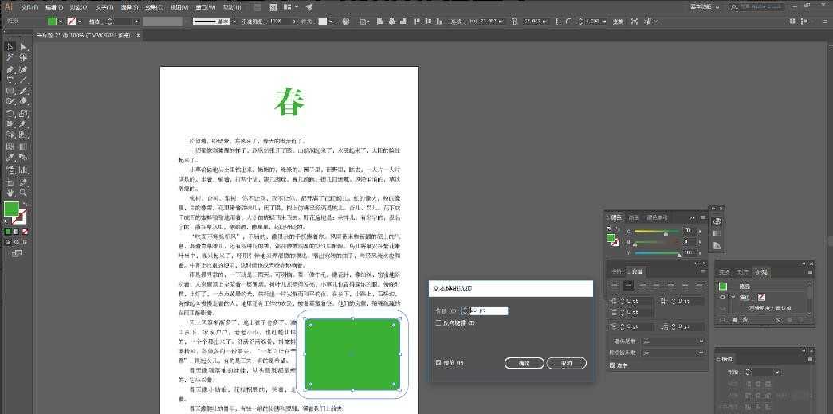Select the Line Segment tool
Screen dimensions: 833x414
[x=23, y=80]
